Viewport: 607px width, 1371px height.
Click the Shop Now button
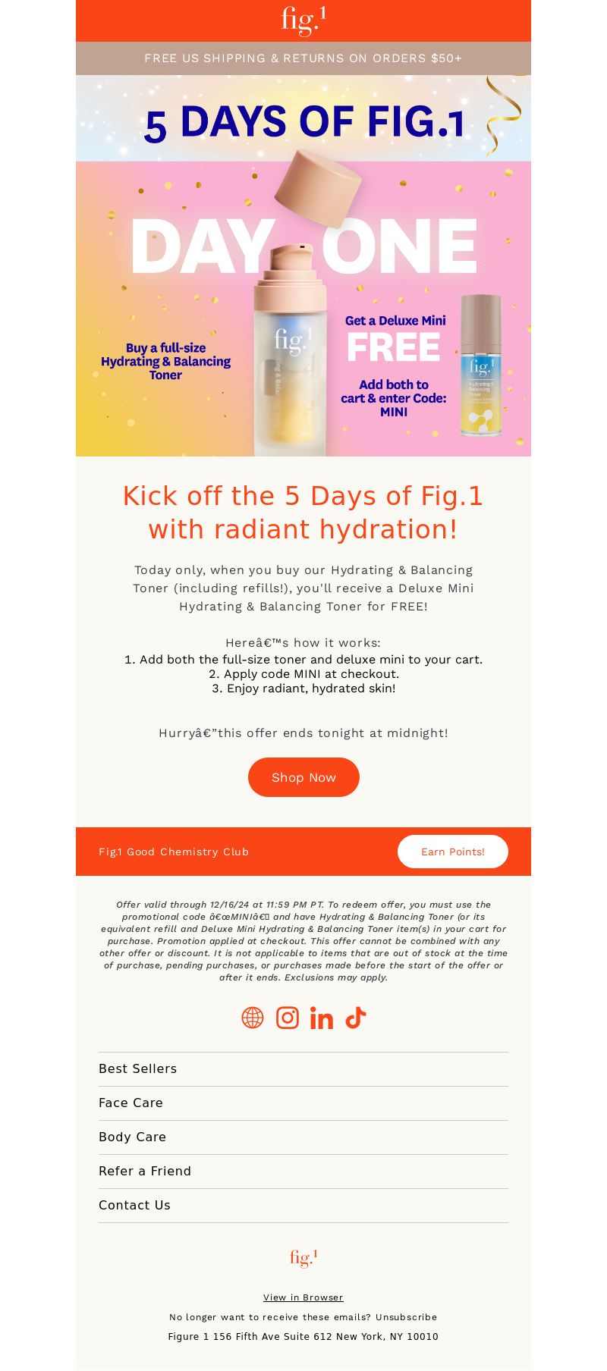click(303, 777)
